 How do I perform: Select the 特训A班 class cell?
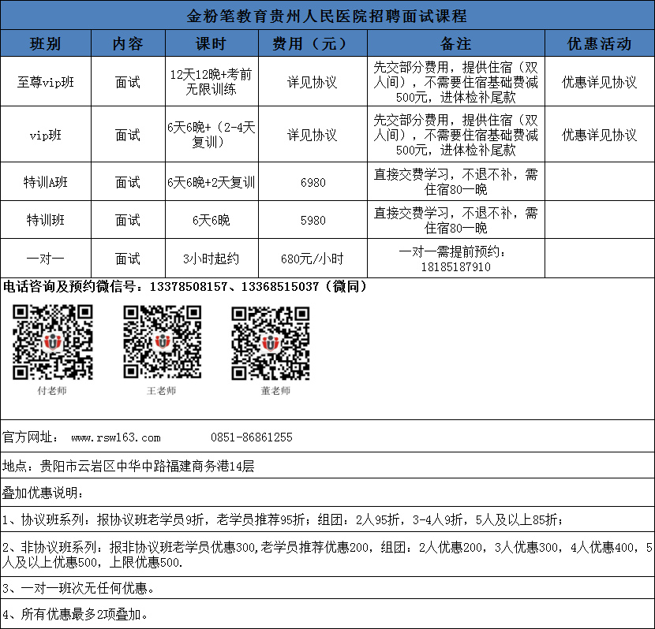pyautogui.click(x=46, y=182)
